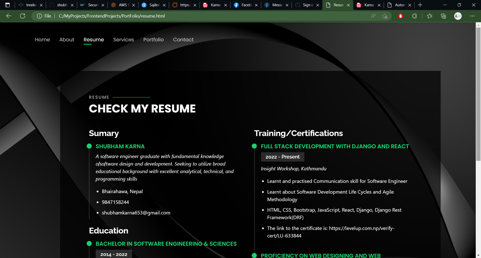Open Settings and more ellipsis menu

pyautogui.click(x=472, y=16)
